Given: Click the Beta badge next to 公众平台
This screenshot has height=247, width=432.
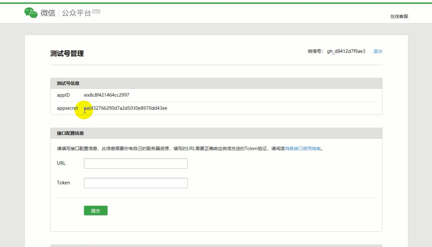Looking at the screenshot, I should (96, 11).
